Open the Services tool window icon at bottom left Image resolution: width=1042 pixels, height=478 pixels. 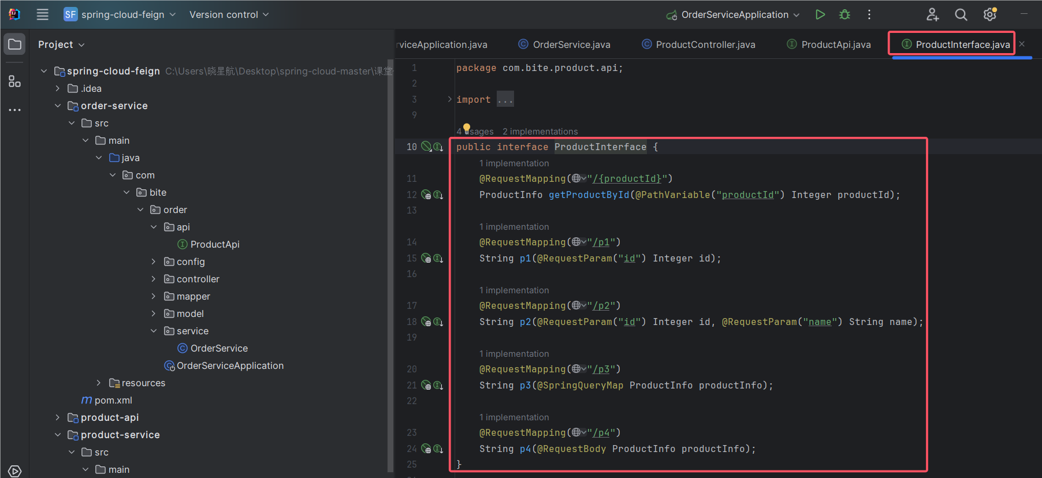click(x=15, y=471)
